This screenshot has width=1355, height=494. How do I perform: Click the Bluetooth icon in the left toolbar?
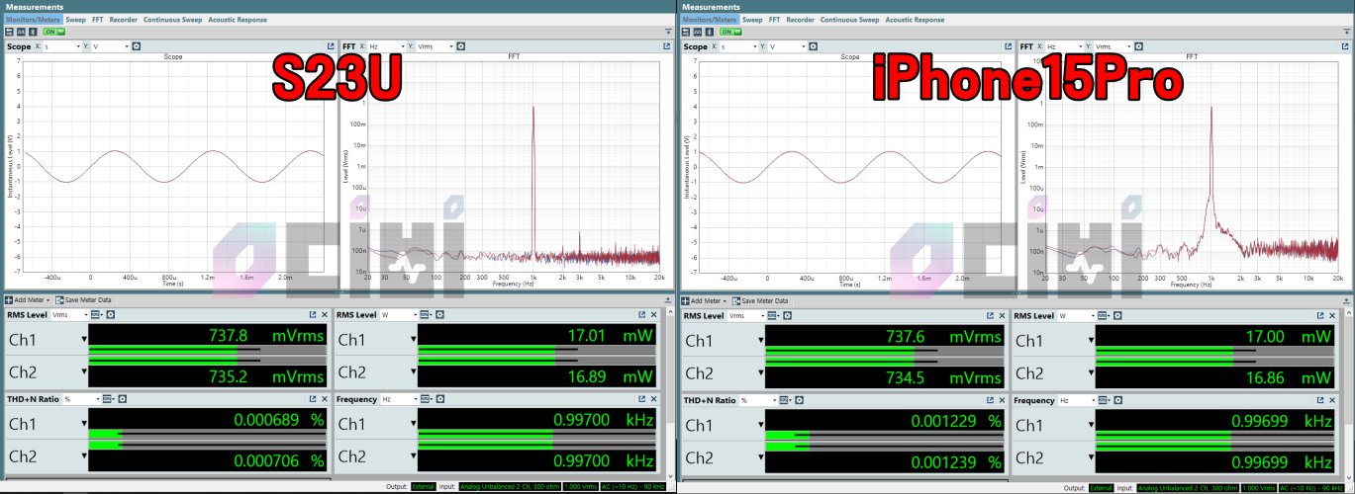[34, 32]
